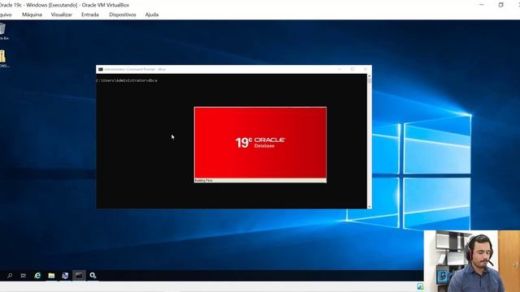
Task: Click the Oracle 19c Database splash image
Action: (260, 143)
